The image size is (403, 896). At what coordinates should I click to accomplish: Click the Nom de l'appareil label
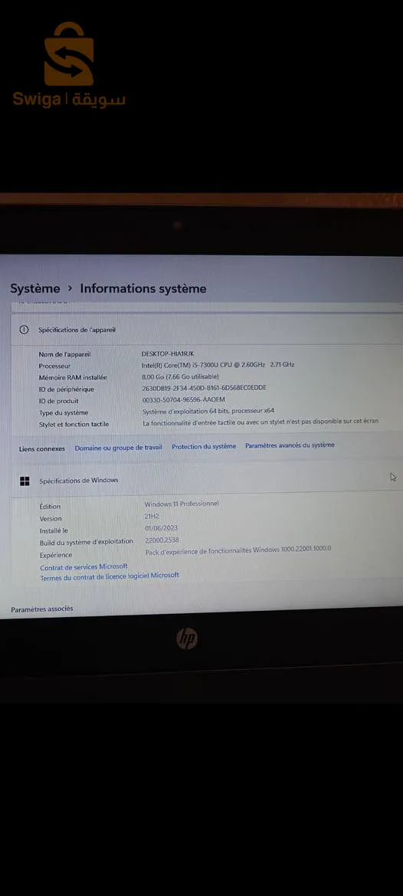[x=64, y=354]
